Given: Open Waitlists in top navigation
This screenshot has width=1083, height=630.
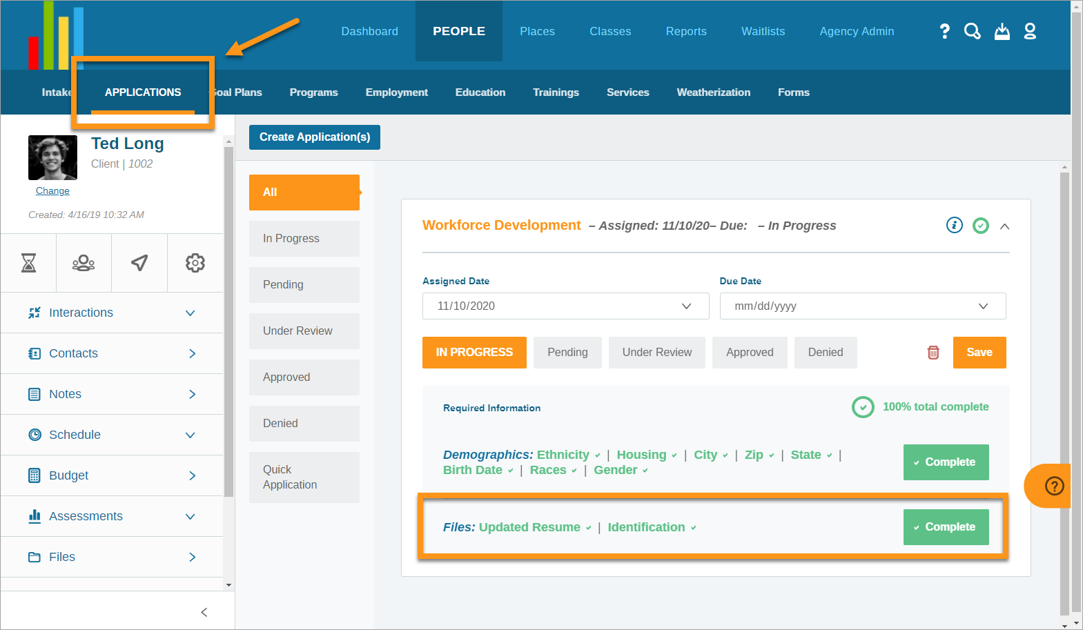Looking at the screenshot, I should pyautogui.click(x=763, y=31).
